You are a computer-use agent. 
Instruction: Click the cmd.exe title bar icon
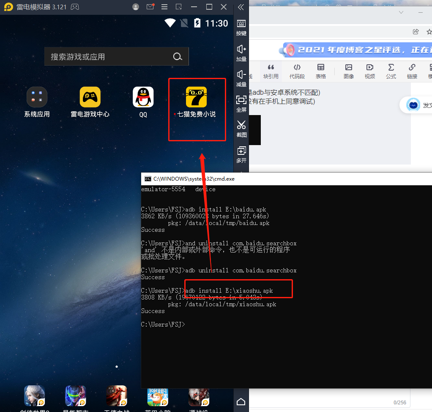(x=148, y=179)
